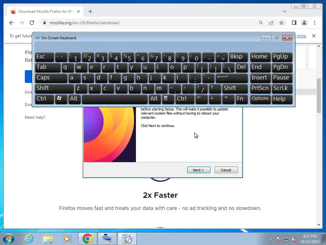This screenshot has height=245, width=326.
Task: Close the Download Mozilla Firefox tab
Action: point(78,11)
